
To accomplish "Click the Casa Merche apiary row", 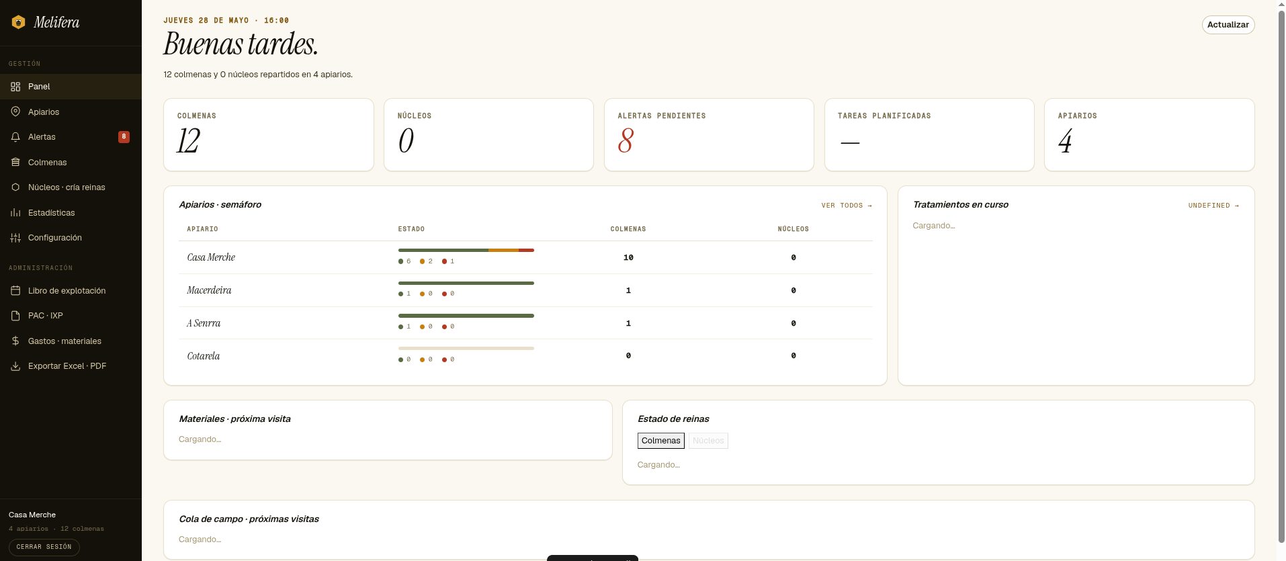I will [x=525, y=257].
